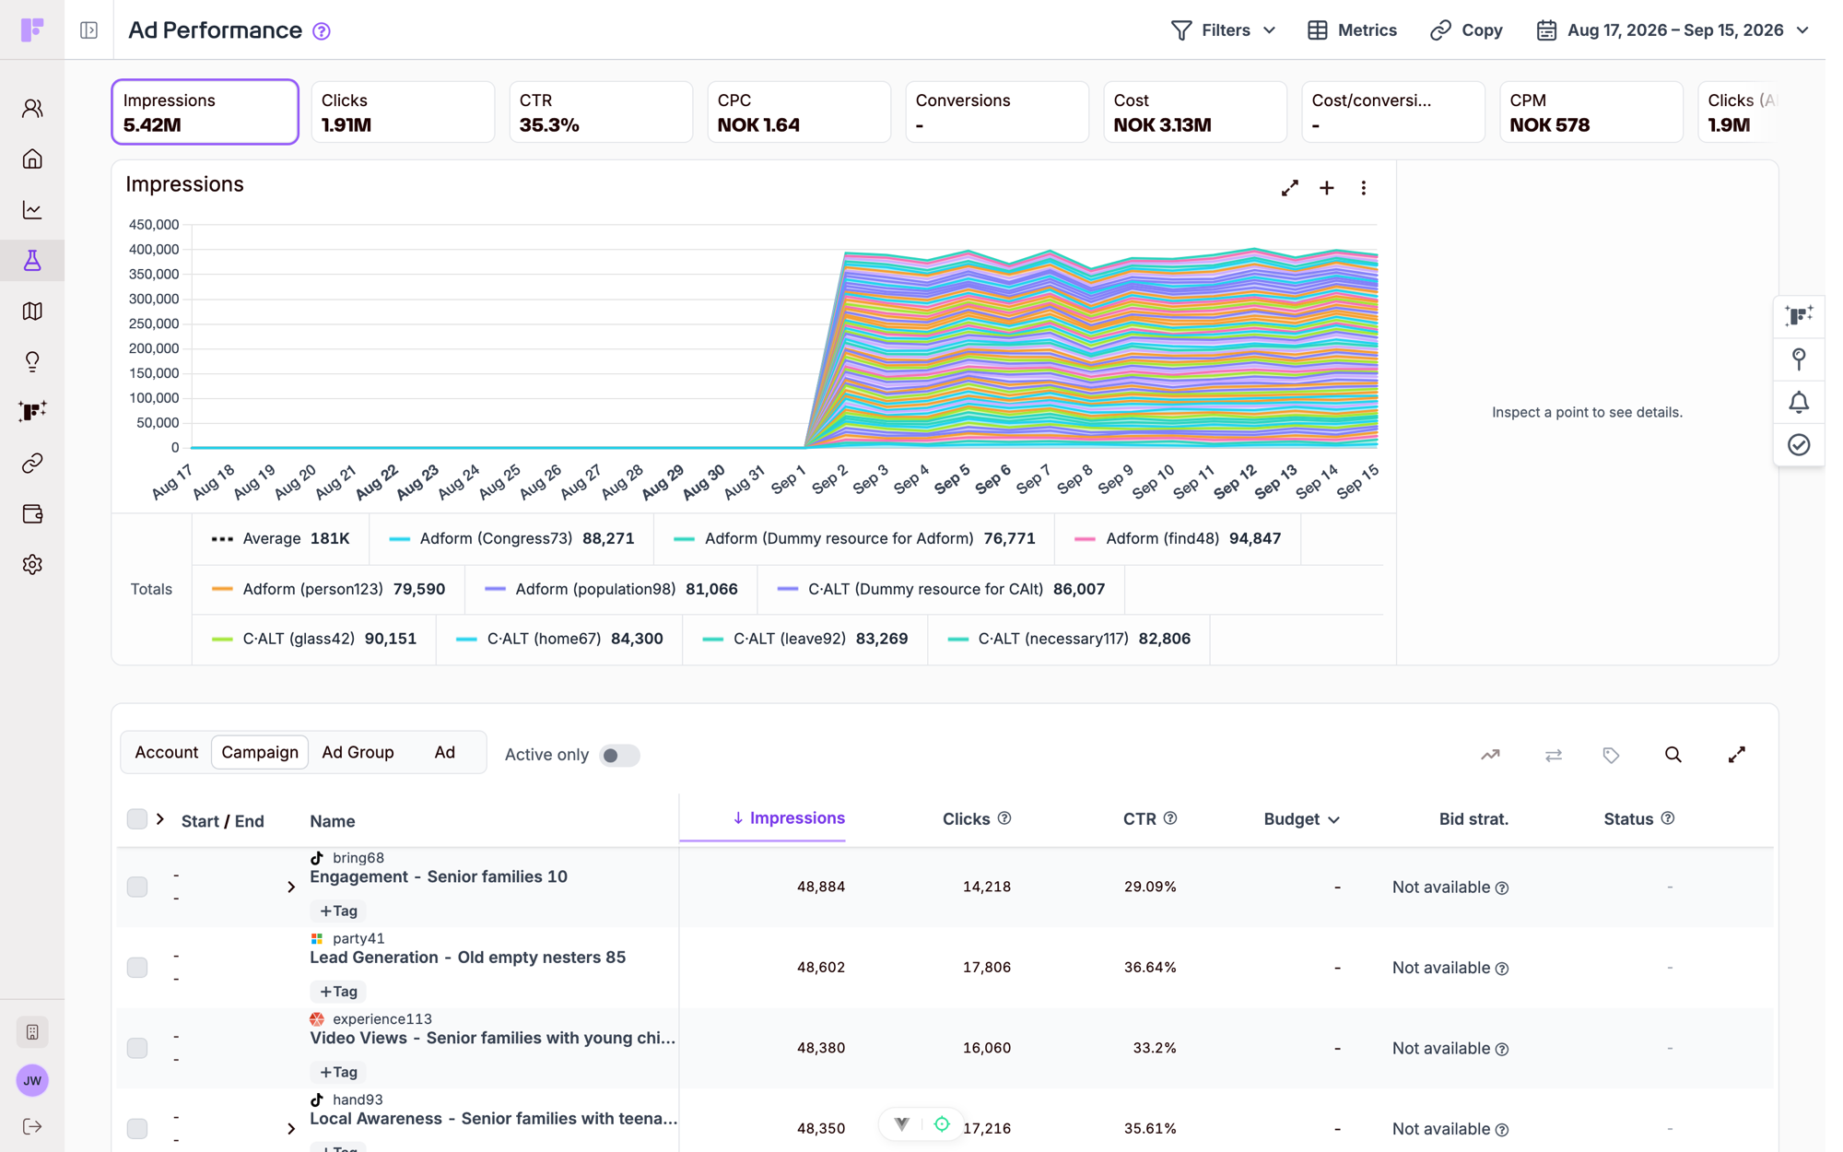Expand the Start / End header chevron
This screenshot has width=1843, height=1152.
[160, 818]
